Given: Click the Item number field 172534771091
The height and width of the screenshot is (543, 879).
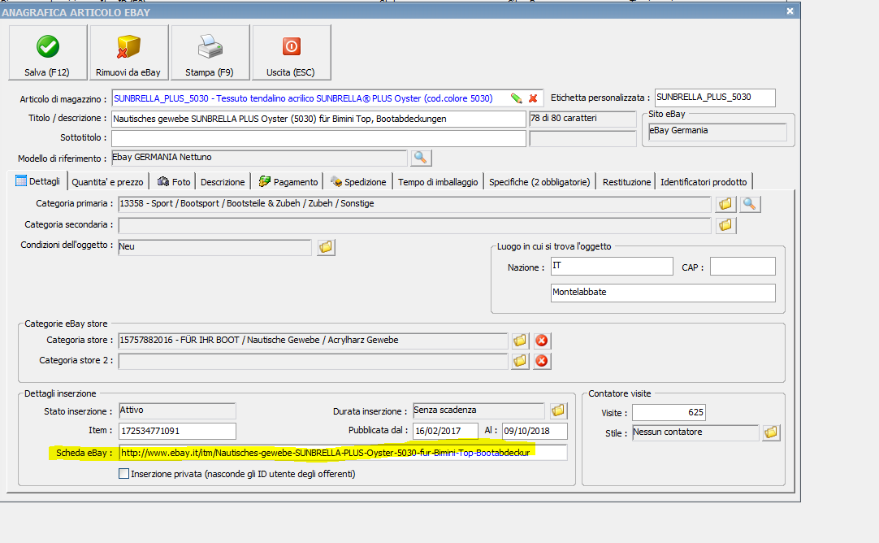Looking at the screenshot, I should tap(177, 431).
